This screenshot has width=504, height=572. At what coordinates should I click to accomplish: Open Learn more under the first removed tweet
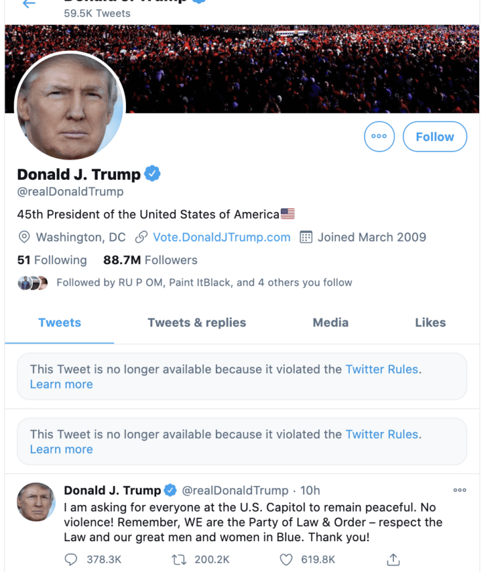point(61,384)
